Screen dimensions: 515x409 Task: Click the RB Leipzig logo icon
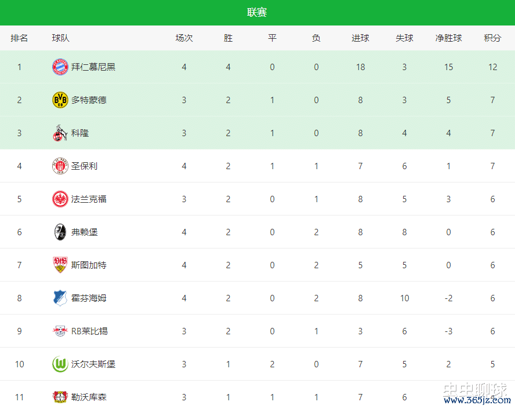click(x=60, y=331)
